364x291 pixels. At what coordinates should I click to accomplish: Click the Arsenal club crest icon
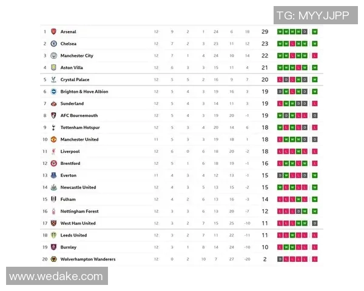point(53,32)
